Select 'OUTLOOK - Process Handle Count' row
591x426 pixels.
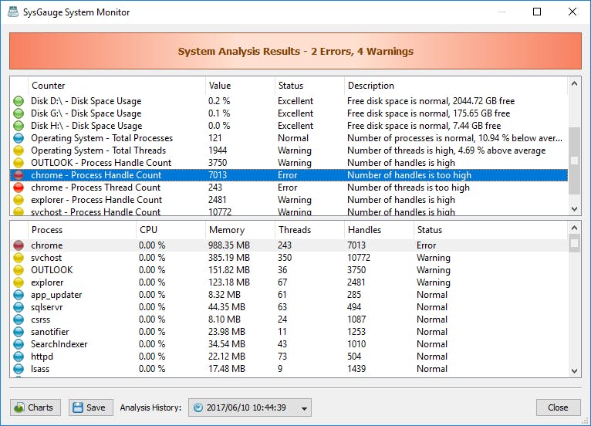coord(289,163)
